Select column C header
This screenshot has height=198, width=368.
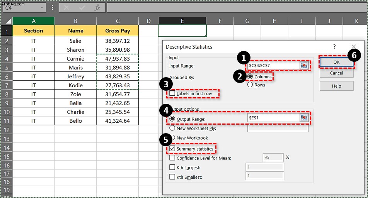[x=118, y=21]
